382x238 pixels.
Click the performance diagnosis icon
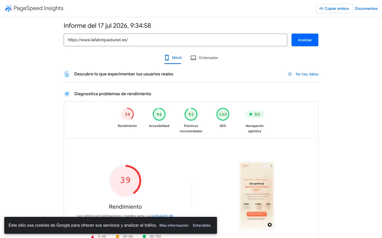pyautogui.click(x=67, y=94)
